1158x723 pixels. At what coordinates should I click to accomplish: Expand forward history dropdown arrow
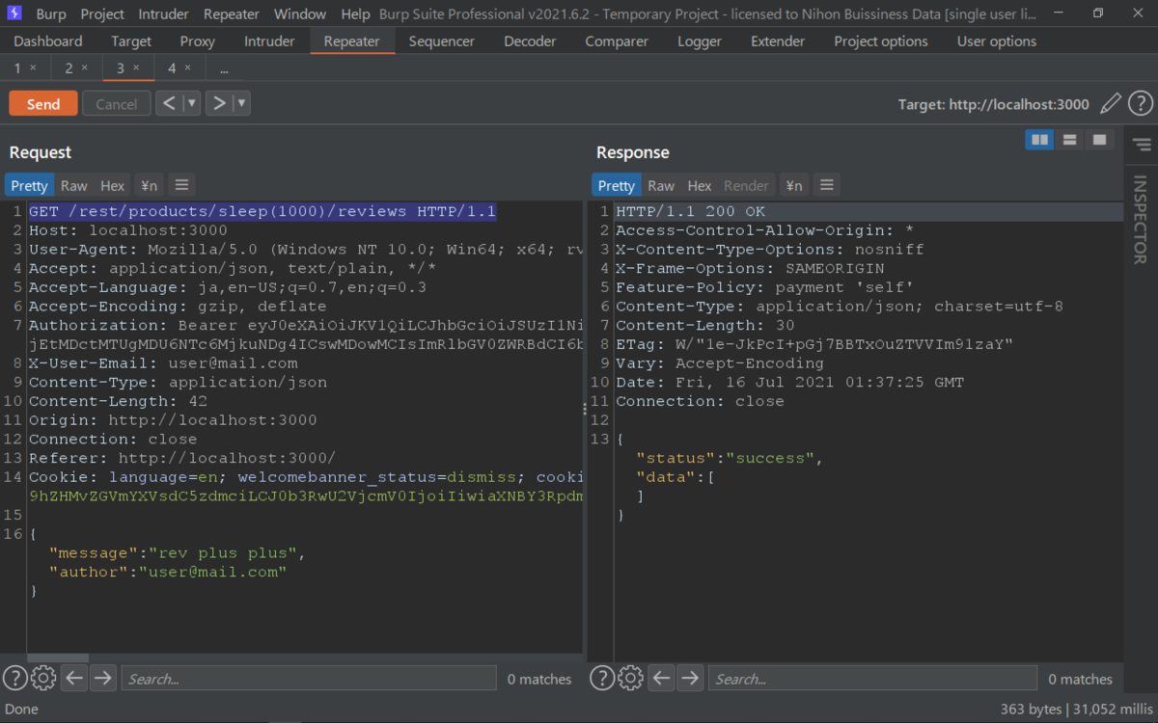(241, 103)
